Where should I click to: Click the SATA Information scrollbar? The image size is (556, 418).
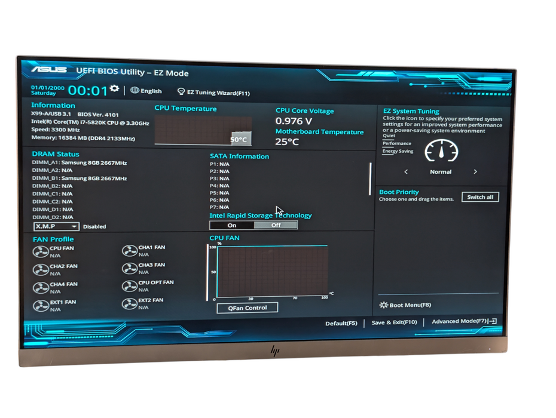pyautogui.click(x=370, y=179)
